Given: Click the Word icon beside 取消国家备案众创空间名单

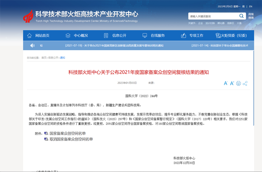Looking at the screenshot, I should [x=46, y=139].
